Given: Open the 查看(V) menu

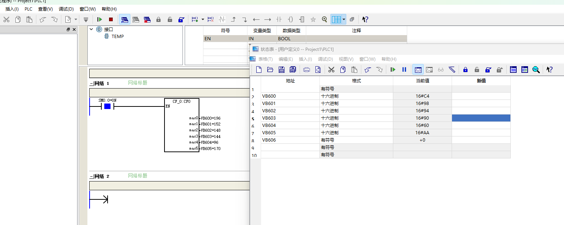Looking at the screenshot, I should click(46, 9).
